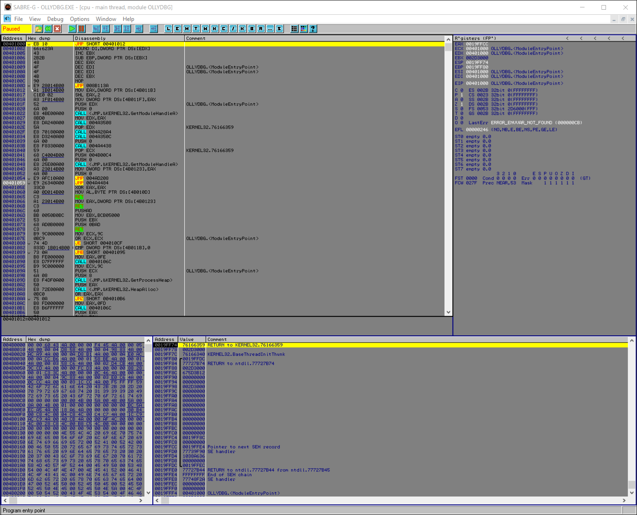The image size is (637, 515).
Task: Select the ESP register value 0019FF74
Action: [x=477, y=63]
